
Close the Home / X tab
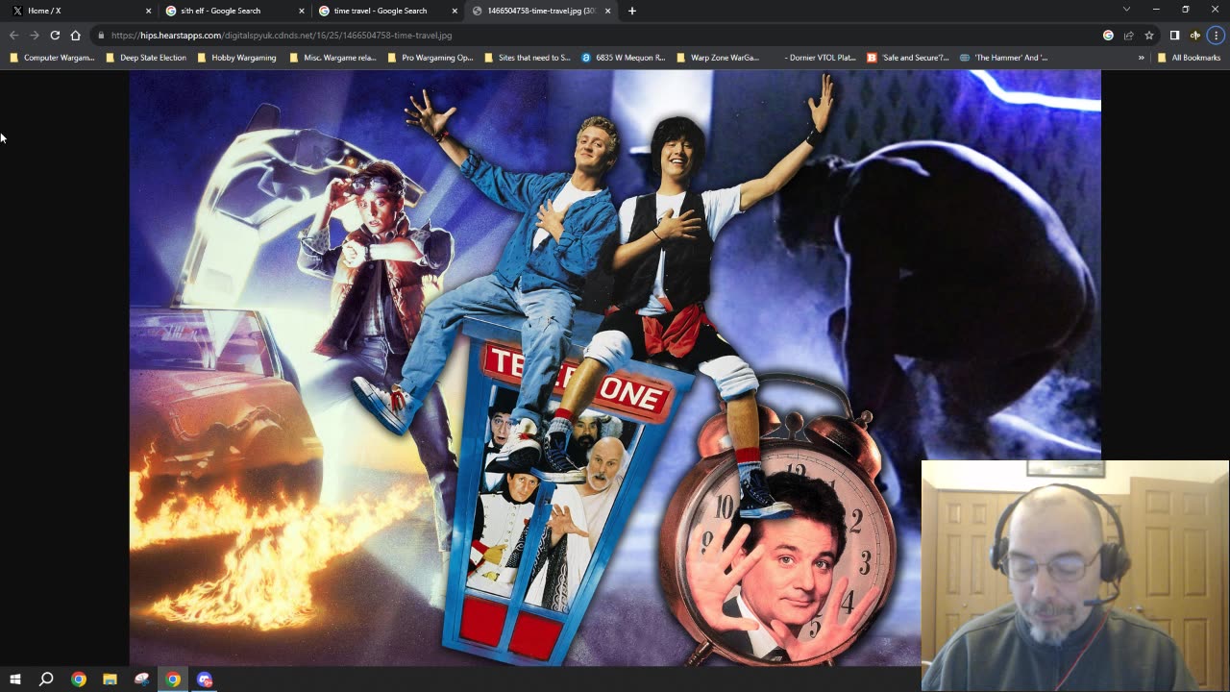pos(148,11)
